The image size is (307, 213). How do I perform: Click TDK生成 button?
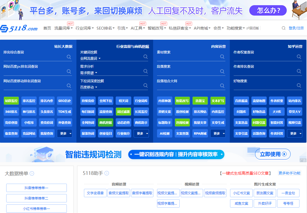pos(65,112)
